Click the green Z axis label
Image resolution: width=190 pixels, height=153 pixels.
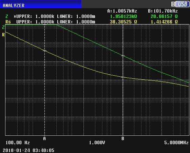click(x=3, y=27)
